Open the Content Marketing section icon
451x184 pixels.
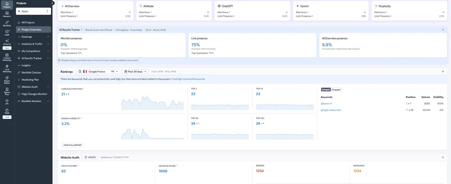point(7,57)
